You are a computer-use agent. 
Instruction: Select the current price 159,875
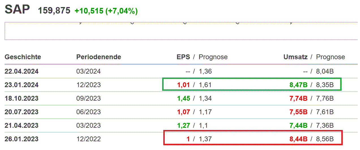54,11
